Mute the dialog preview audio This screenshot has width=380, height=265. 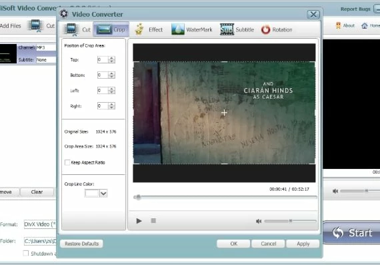259,221
